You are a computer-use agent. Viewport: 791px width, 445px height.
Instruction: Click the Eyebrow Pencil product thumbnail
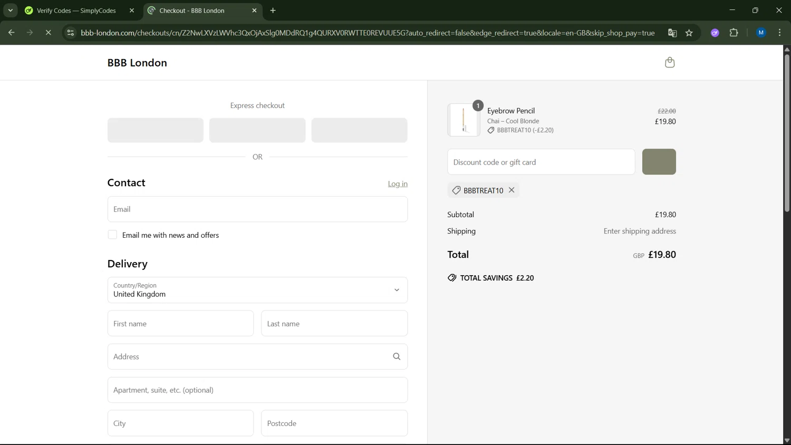point(464,120)
